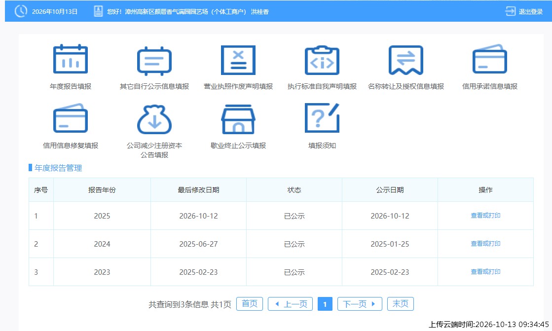Open 信用承诺信息填报 card icon
The height and width of the screenshot is (331, 552).
pyautogui.click(x=489, y=59)
